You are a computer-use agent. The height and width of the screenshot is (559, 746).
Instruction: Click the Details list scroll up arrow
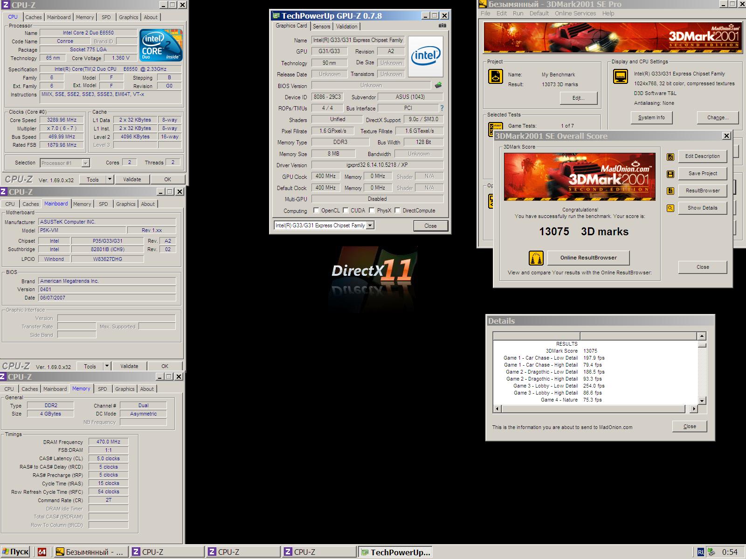[702, 336]
